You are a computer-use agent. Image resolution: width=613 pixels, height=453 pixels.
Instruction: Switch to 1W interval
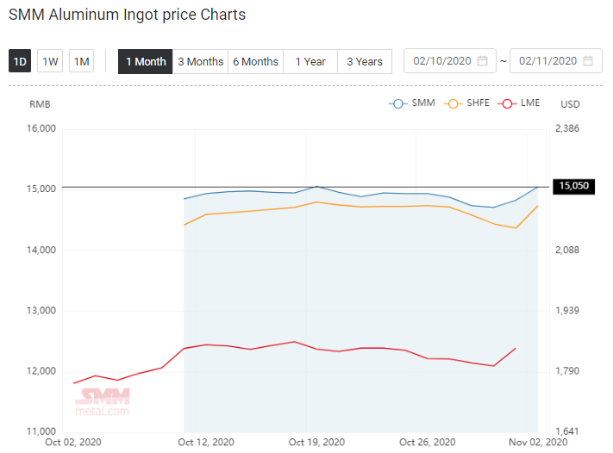tap(50, 61)
